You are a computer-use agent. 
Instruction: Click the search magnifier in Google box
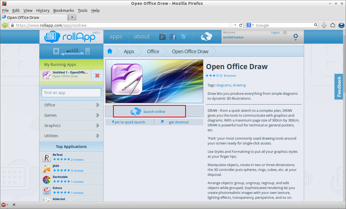click(x=316, y=25)
